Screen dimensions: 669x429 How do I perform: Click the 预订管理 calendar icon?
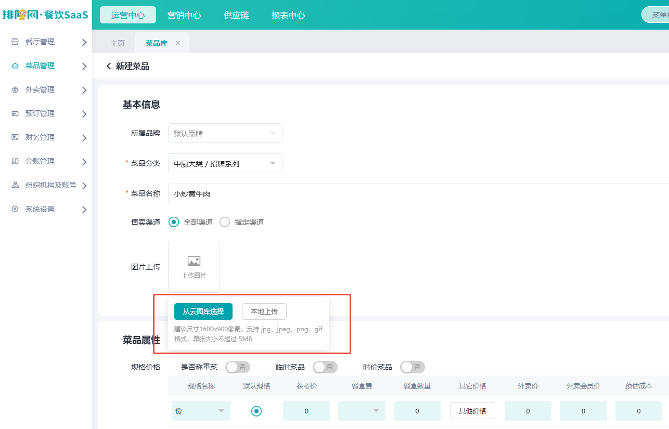[x=15, y=113]
